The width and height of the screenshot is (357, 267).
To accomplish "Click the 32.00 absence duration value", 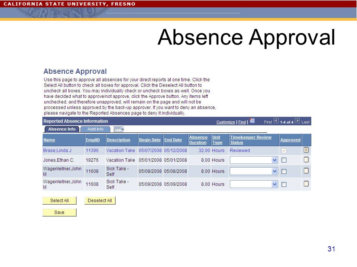I will (204, 151).
